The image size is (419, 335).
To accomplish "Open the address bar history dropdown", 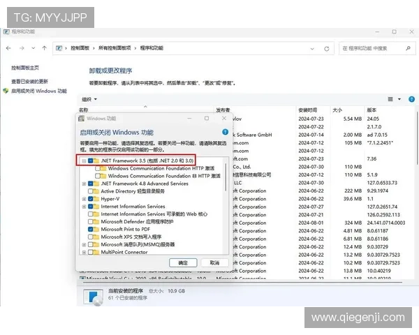I will pyautogui.click(x=312, y=49).
